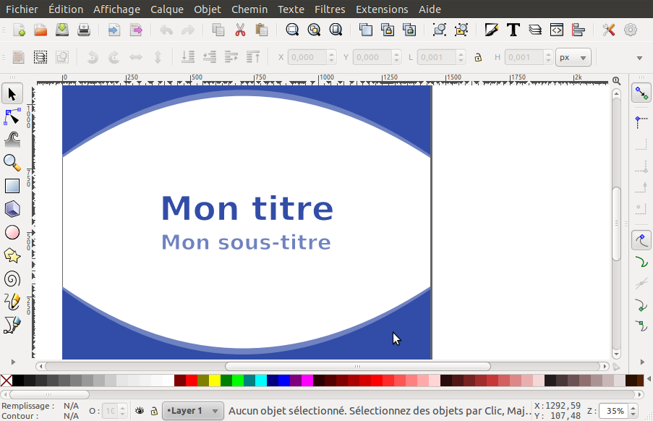Select the Spiral tool
This screenshot has width=653, height=421.
[x=11, y=278]
